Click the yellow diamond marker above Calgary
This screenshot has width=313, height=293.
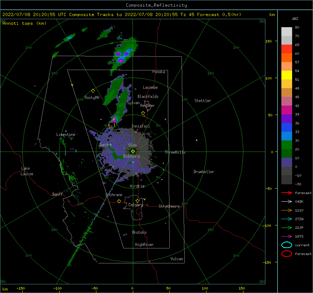(137, 201)
